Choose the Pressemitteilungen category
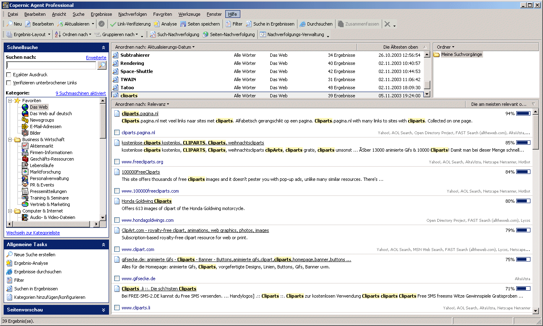Screen dimensions: 543x326 pos(48,191)
